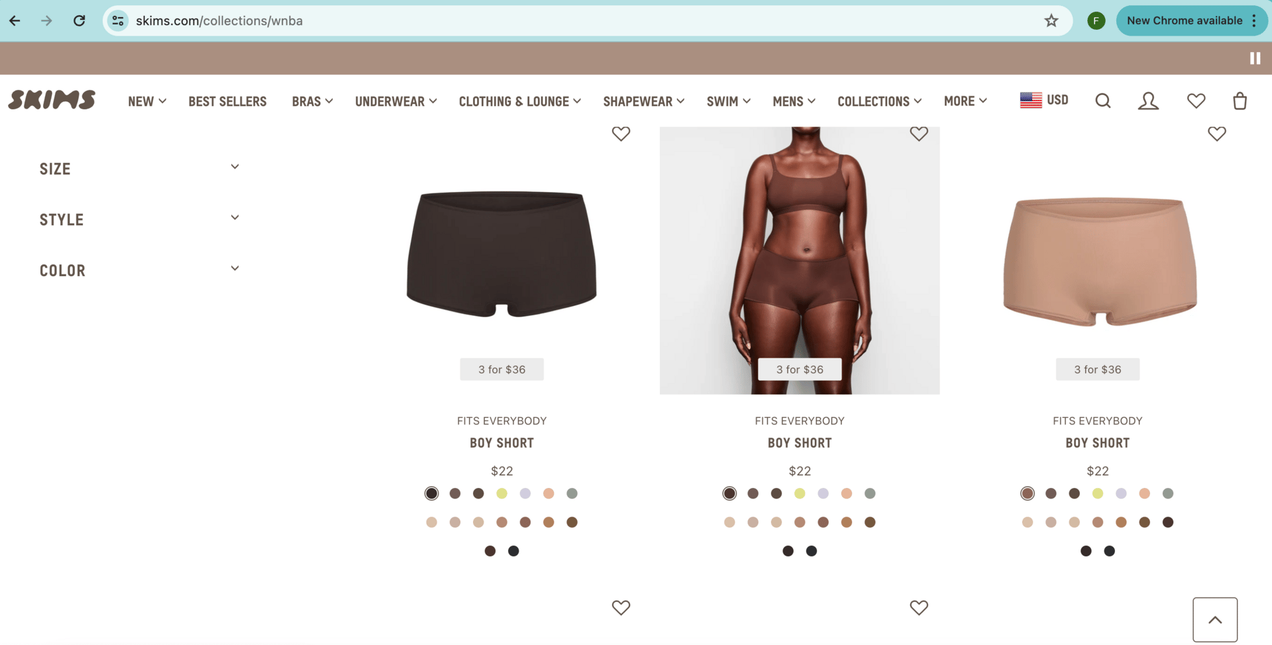Expand the STYLE filter
The image size is (1272, 645).
click(x=139, y=219)
